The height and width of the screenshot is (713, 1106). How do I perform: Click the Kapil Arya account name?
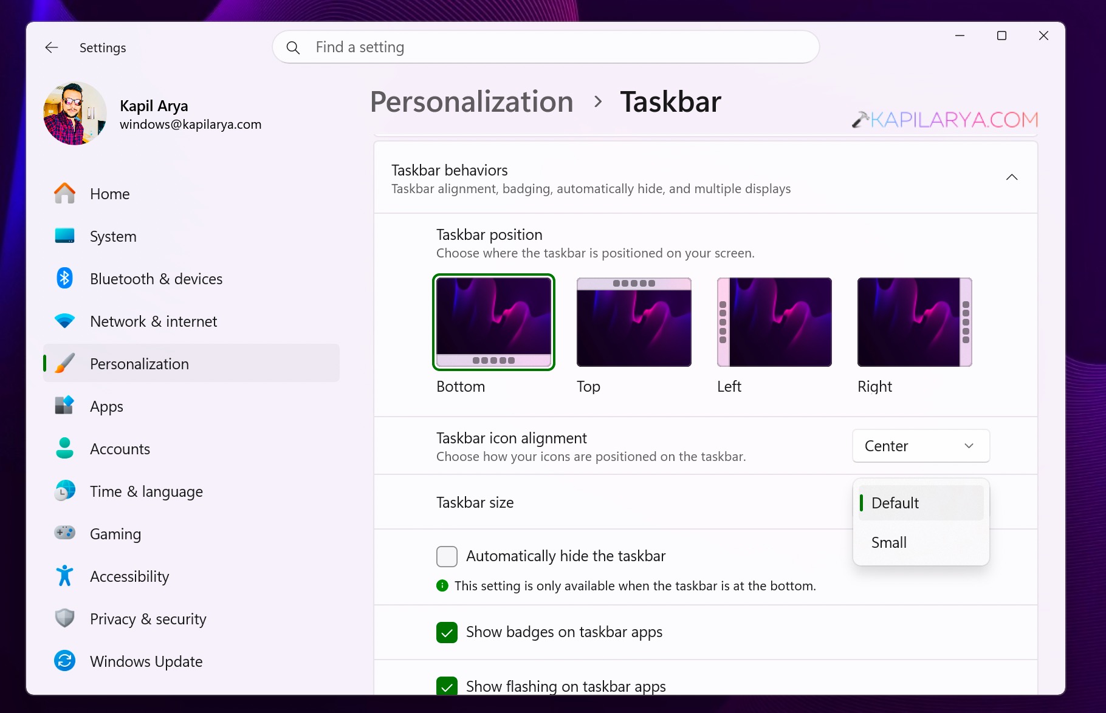(x=154, y=106)
